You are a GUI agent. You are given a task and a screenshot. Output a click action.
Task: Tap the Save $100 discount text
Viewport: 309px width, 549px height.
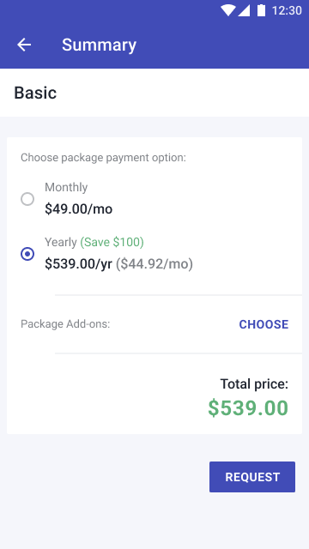(x=112, y=242)
